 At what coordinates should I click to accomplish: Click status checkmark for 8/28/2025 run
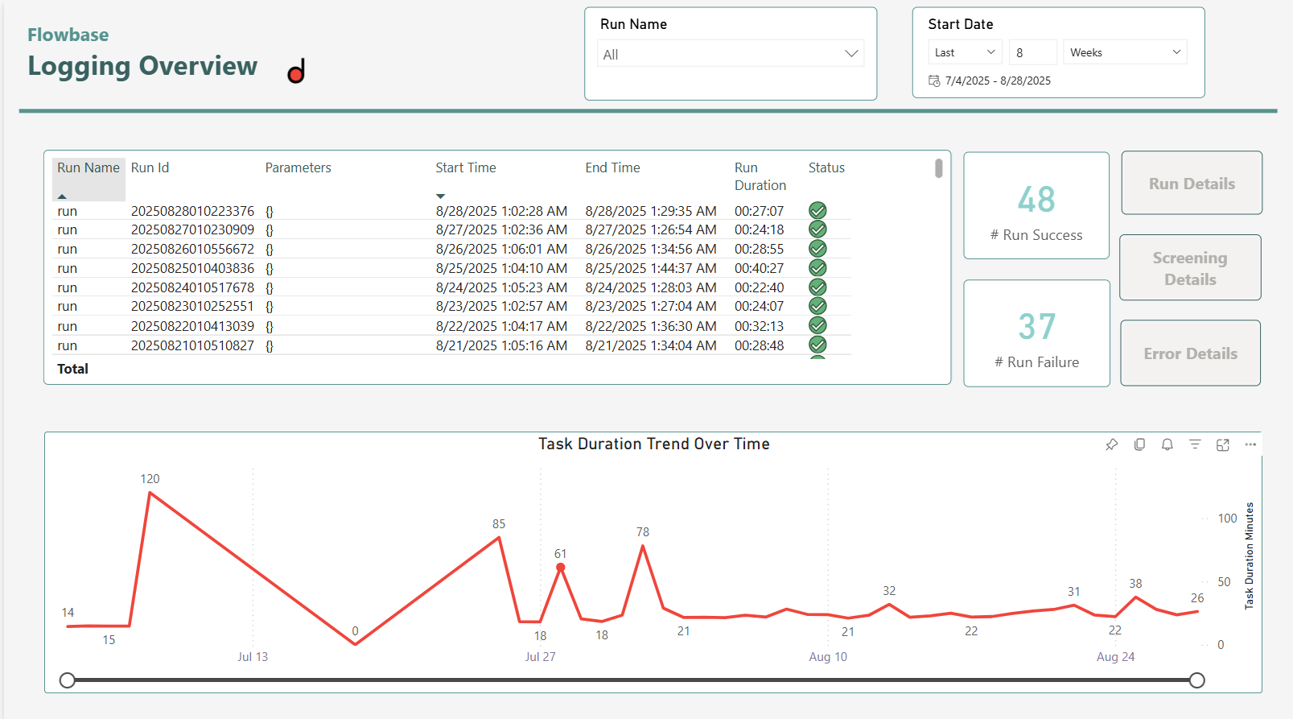pos(817,211)
